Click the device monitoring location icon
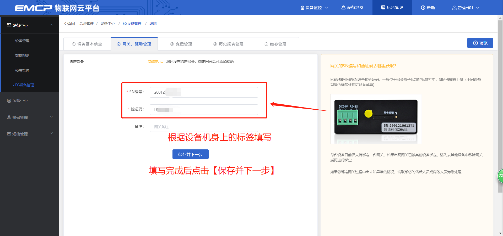 click(x=302, y=8)
